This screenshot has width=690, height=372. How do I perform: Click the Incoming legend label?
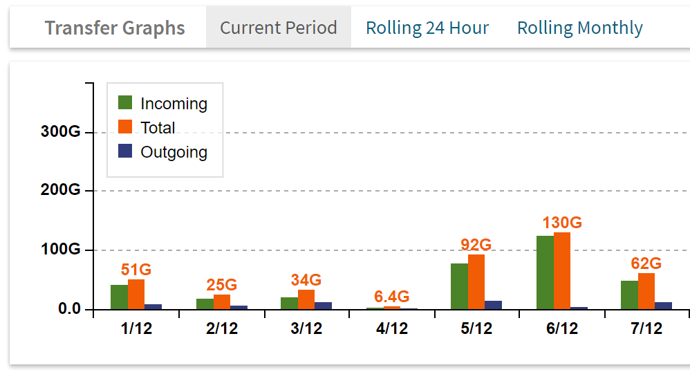point(174,104)
